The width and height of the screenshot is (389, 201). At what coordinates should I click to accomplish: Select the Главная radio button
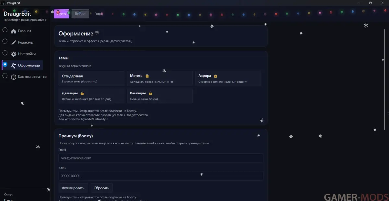tap(5, 30)
